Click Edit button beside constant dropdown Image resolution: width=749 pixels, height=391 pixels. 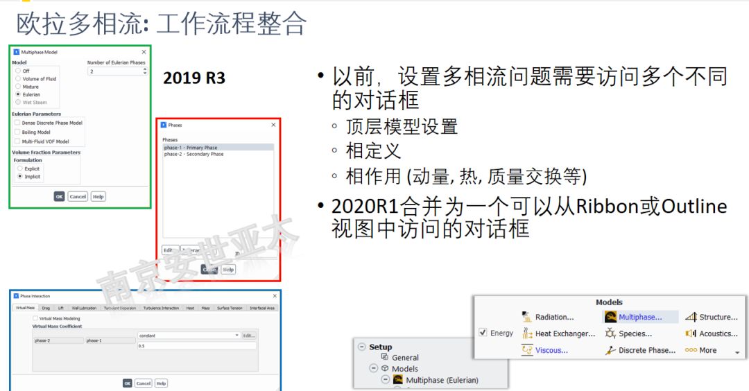249,336
